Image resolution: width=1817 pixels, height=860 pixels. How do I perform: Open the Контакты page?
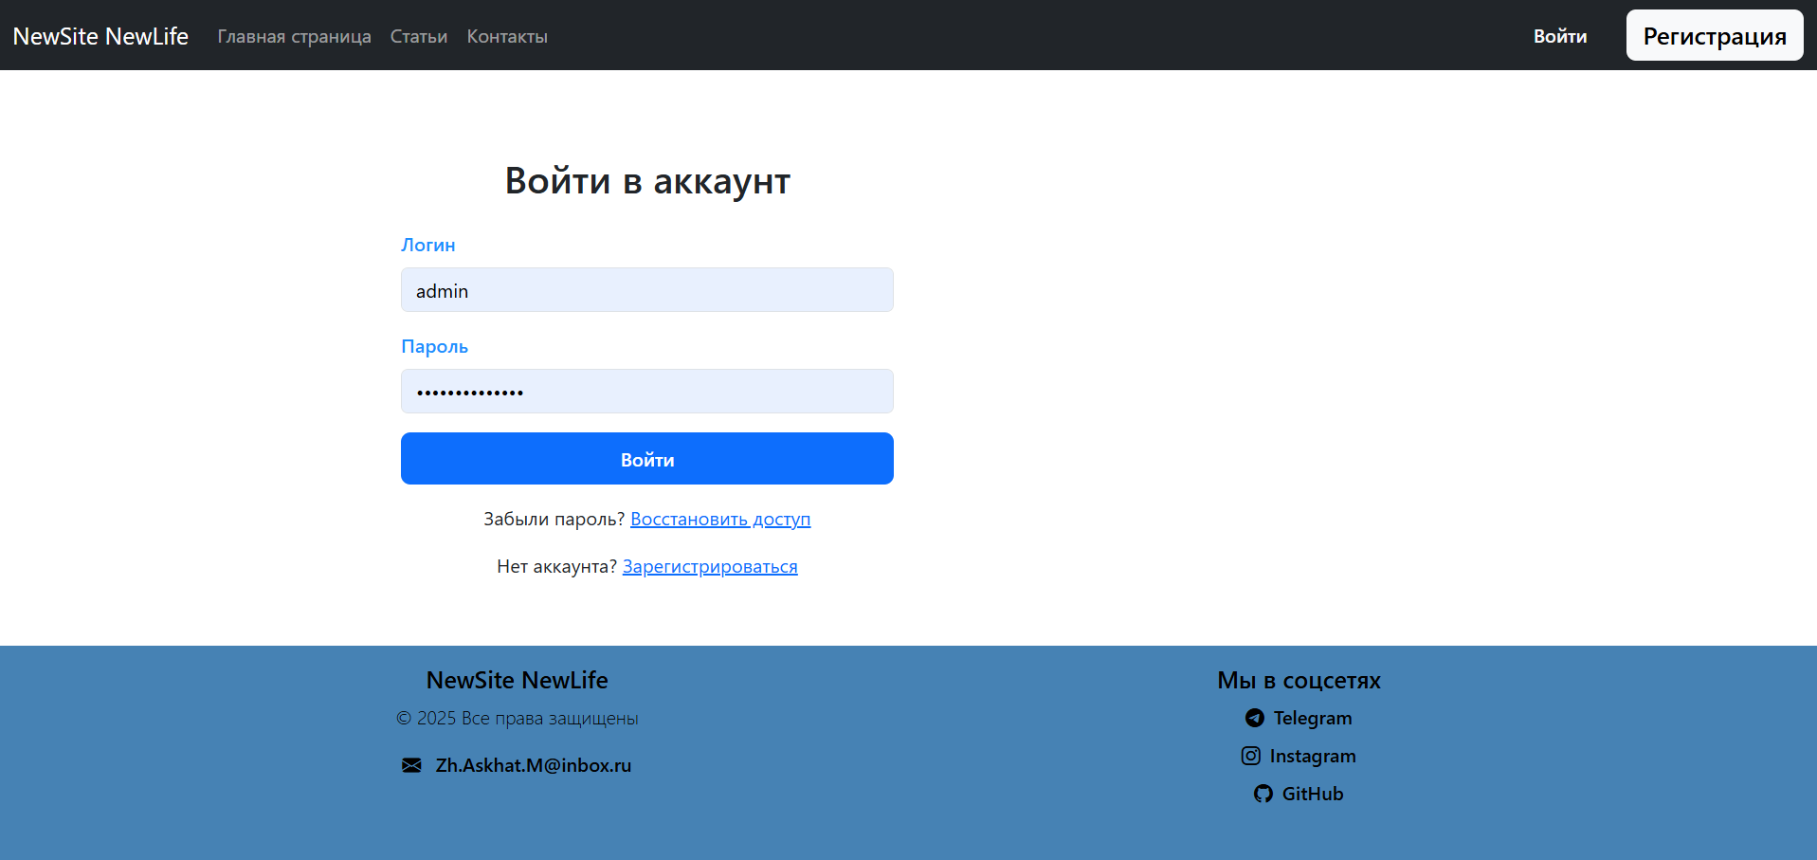506,36
